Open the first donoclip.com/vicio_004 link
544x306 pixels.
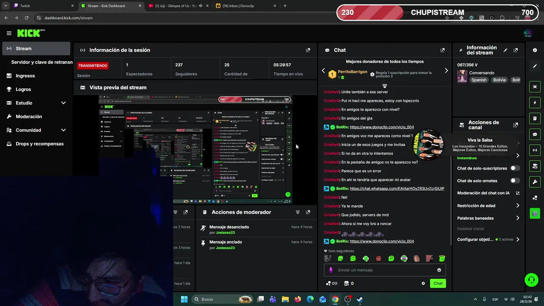point(382,127)
